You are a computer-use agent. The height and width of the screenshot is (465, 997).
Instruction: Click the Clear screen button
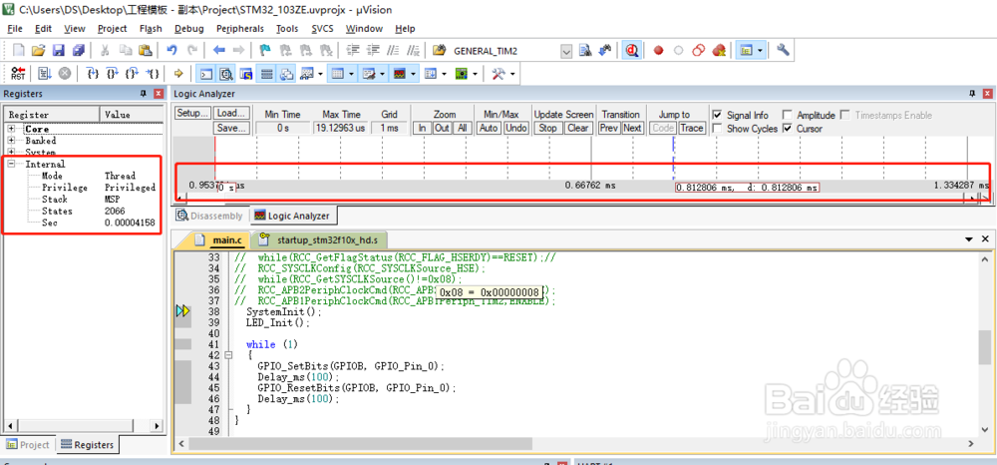tap(577, 128)
